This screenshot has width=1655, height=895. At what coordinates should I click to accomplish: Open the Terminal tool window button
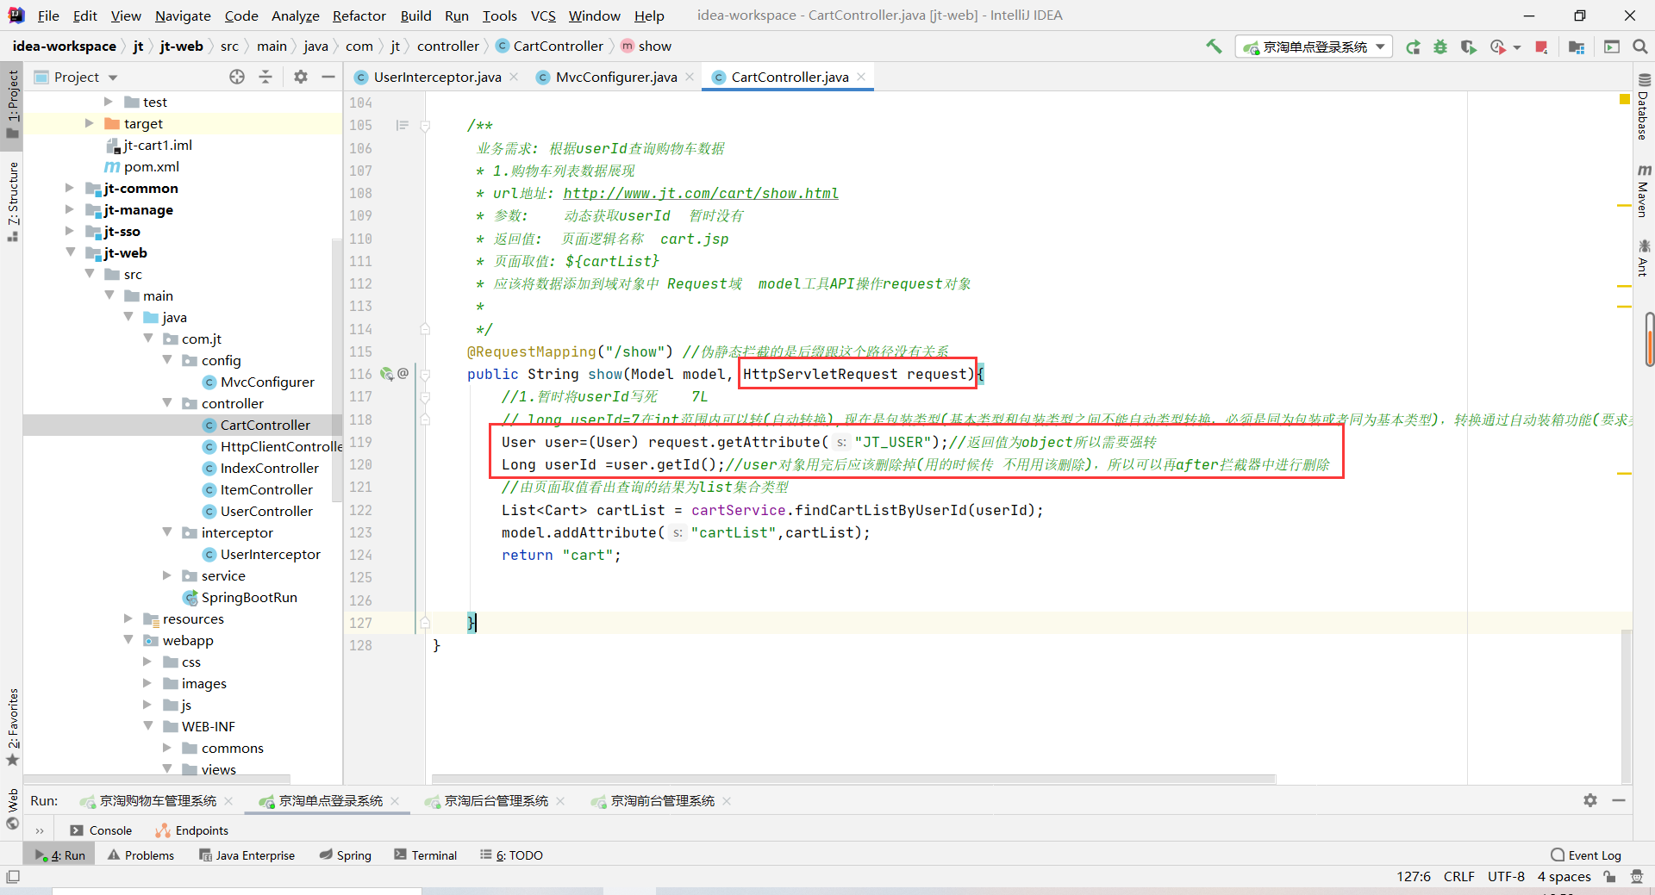[x=426, y=855]
